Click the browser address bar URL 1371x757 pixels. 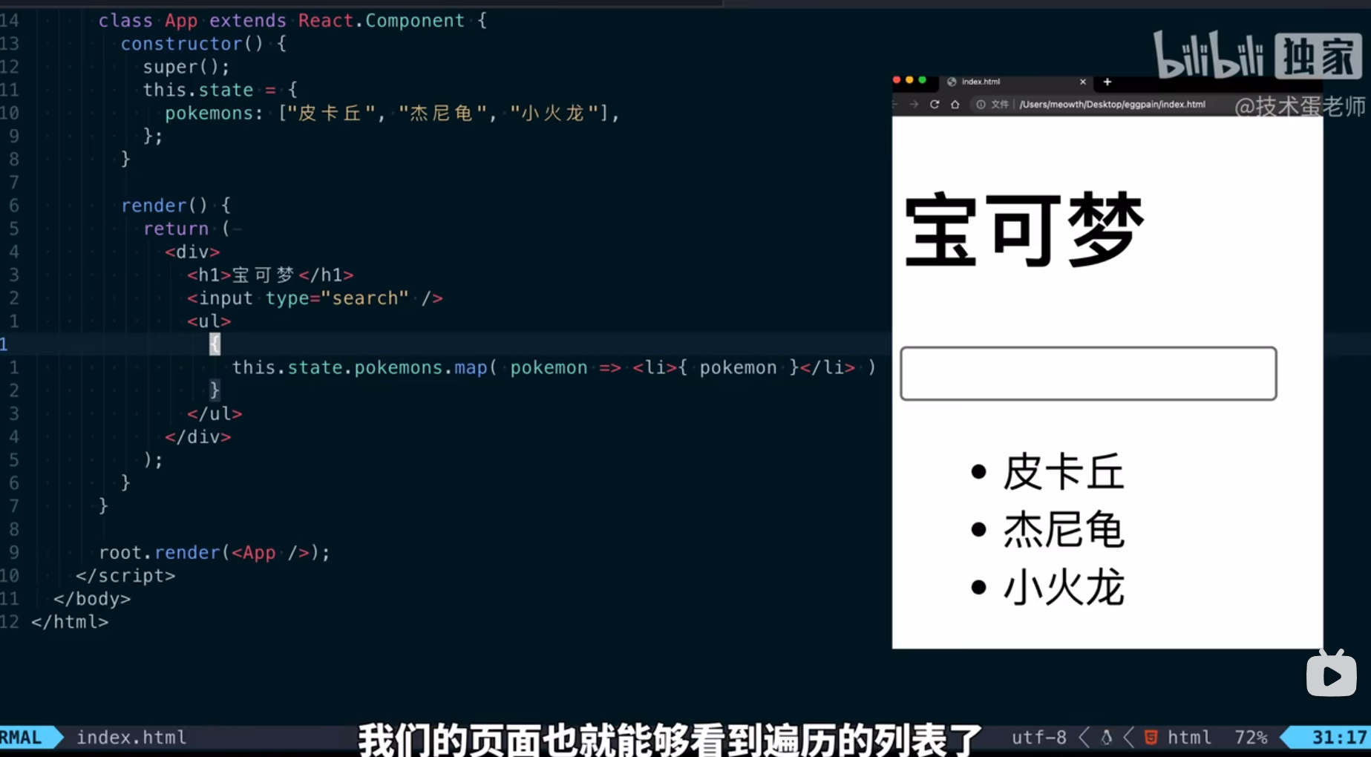[1112, 105]
